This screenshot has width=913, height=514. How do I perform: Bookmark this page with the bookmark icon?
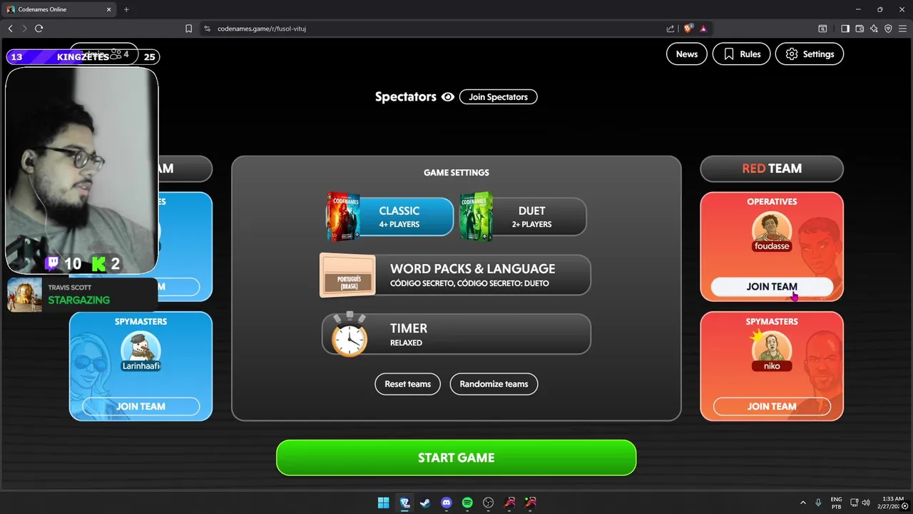(188, 29)
